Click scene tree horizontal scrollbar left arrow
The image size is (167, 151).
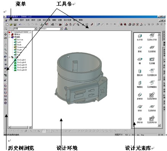[x=10, y=127]
